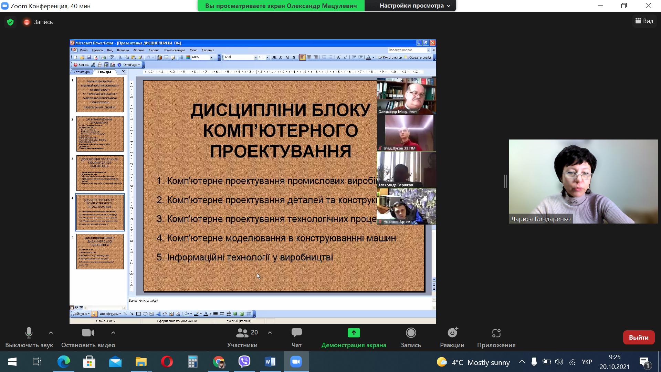Open the Zoom Apps icon

(496, 333)
